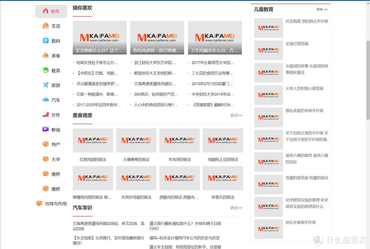Viewport: 370px width, 249px height.
Task: Open the 遵义限行最新通知 article link
Action: pyautogui.click(x=185, y=226)
